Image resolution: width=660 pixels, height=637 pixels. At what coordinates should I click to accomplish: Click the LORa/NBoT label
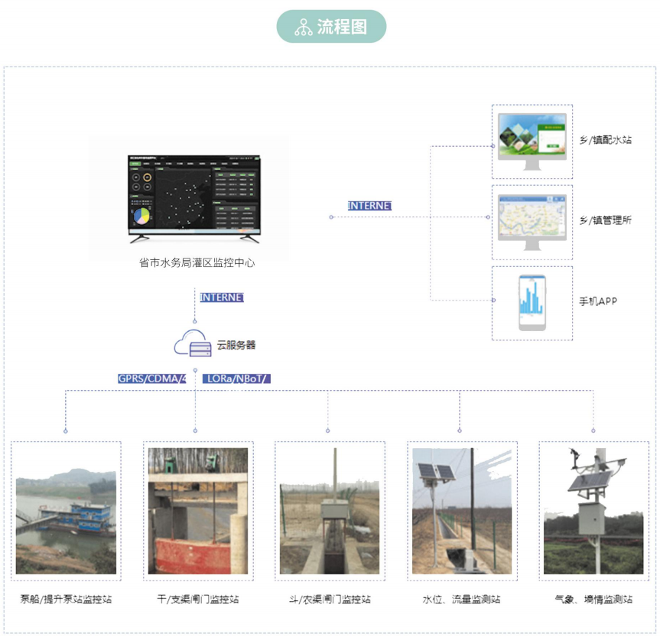tap(239, 379)
